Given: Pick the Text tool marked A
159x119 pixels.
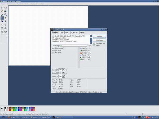Looking at the screenshot, I should [x=6, y=21].
